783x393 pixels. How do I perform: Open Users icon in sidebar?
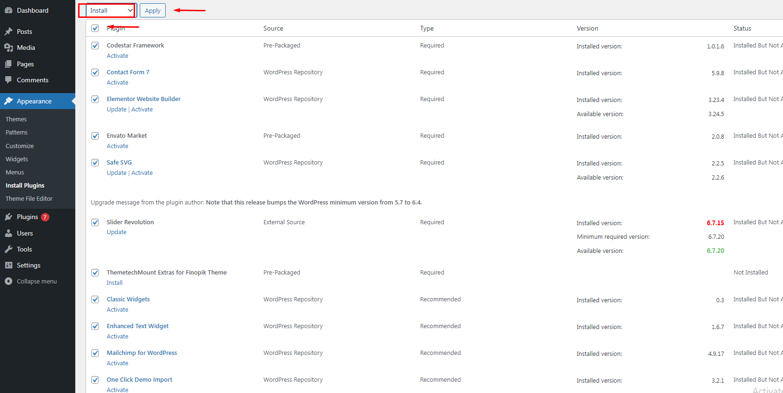coord(8,233)
